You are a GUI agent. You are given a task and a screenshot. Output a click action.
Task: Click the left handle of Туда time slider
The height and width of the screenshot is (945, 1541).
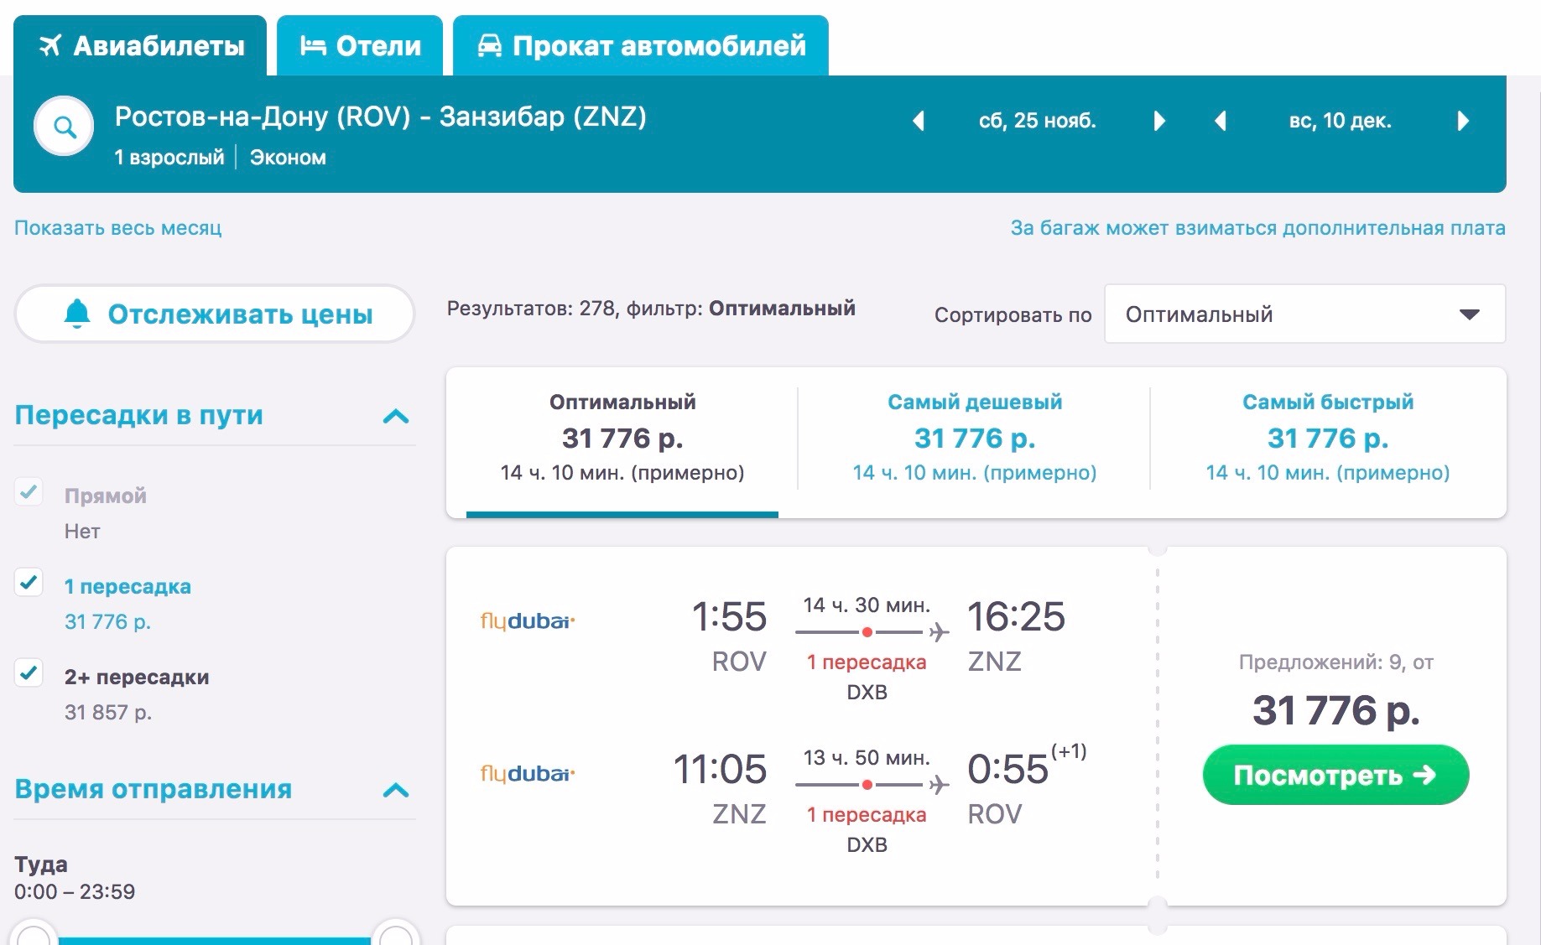pos(34,932)
